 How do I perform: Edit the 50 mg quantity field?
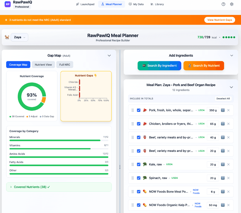[213, 205]
